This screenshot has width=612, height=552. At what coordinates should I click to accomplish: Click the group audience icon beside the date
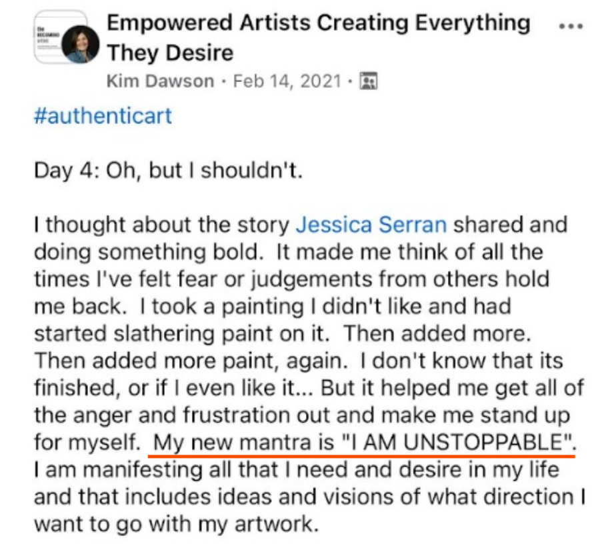pyautogui.click(x=369, y=81)
